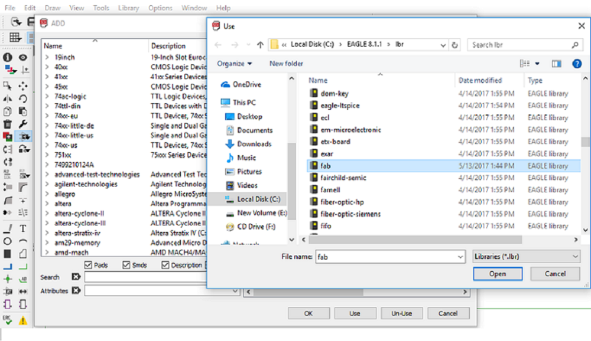The height and width of the screenshot is (341, 591).
Task: Open the Errors warning triangle tool
Action: click(23, 320)
